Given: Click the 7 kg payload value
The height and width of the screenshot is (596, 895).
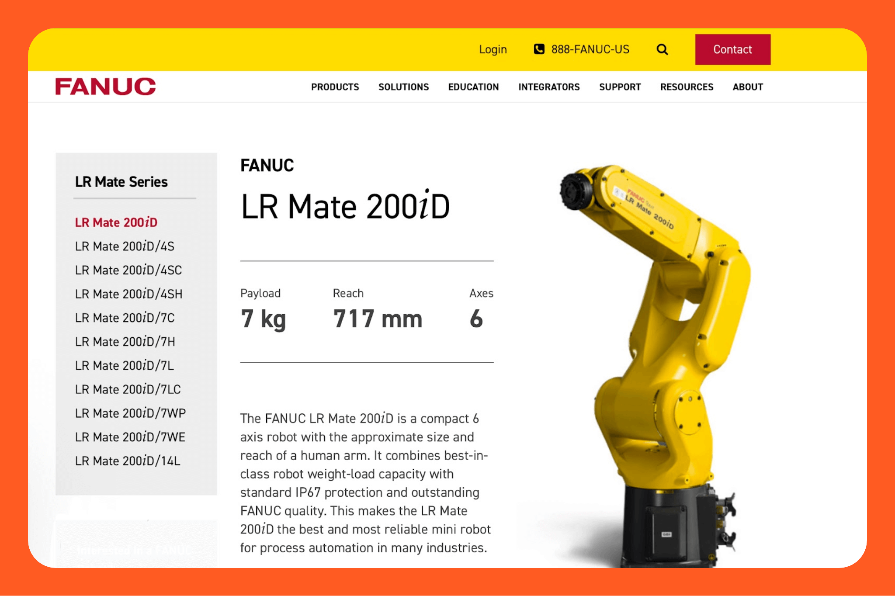Looking at the screenshot, I should pyautogui.click(x=264, y=319).
